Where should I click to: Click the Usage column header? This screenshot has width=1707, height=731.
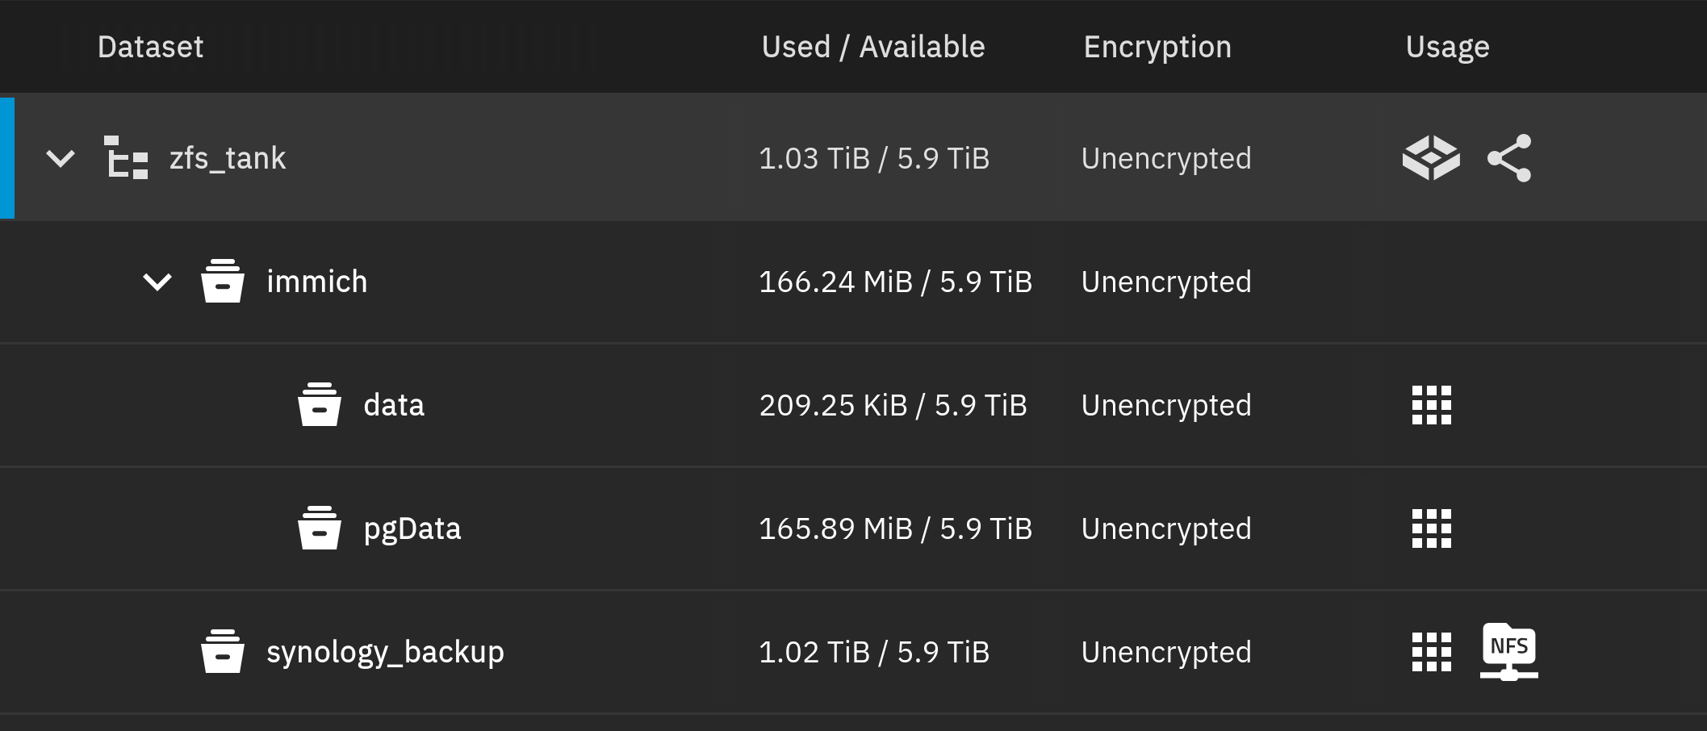tap(1447, 47)
